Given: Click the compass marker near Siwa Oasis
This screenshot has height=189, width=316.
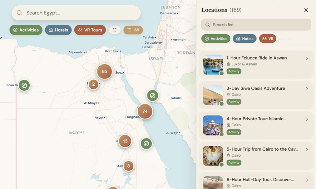Looking at the screenshot, I should coord(24,85).
